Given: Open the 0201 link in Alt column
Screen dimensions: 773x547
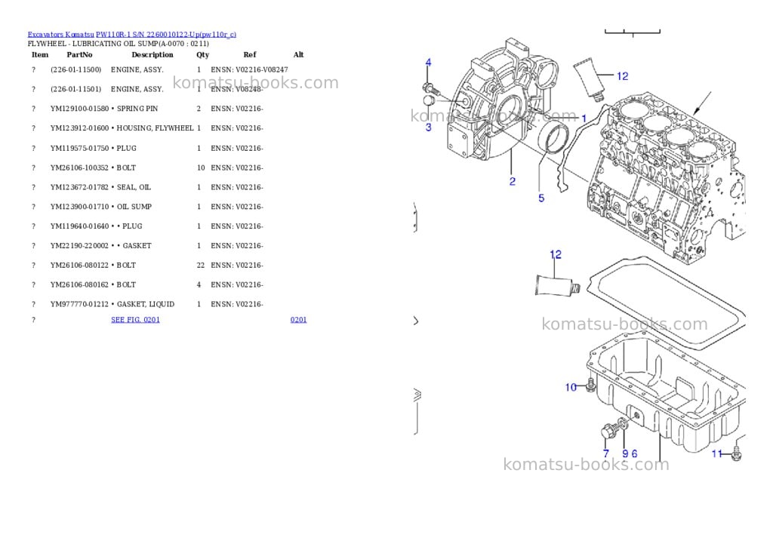Looking at the screenshot, I should point(298,320).
